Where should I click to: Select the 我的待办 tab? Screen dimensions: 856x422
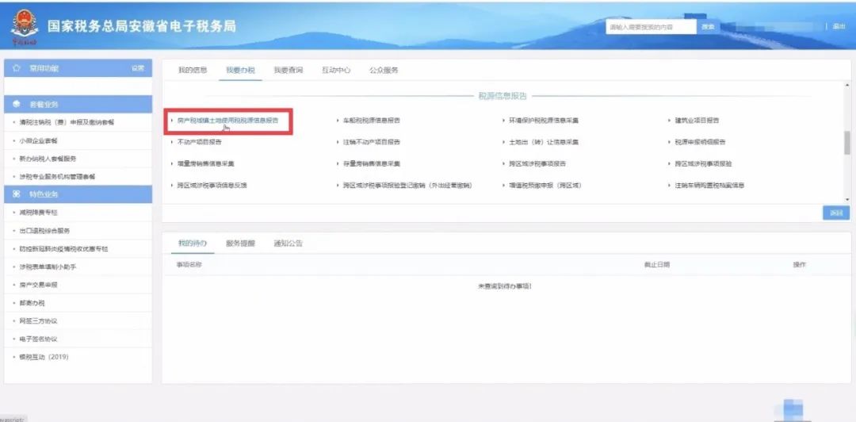pyautogui.click(x=192, y=244)
